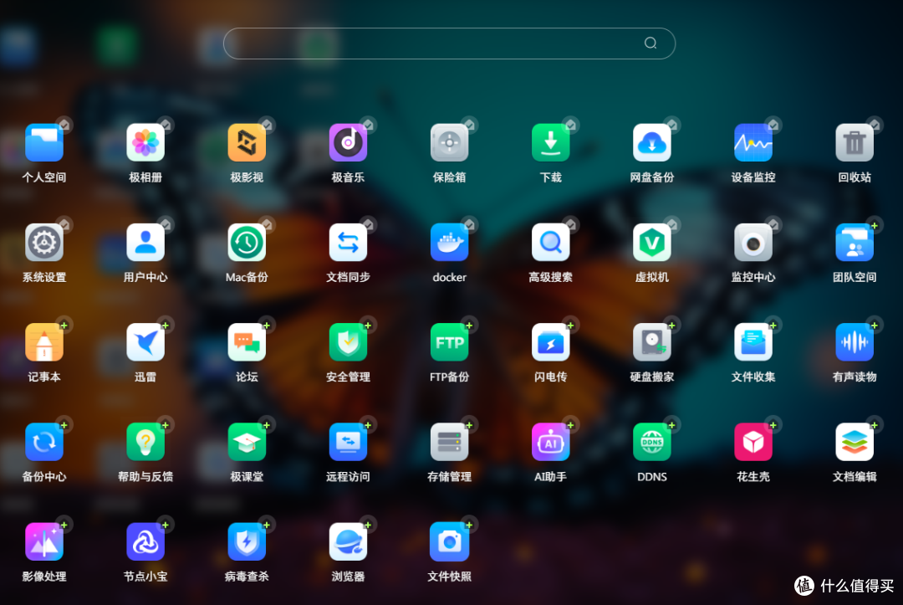Open the 保险箱 safe box app
903x605 pixels.
449,142
